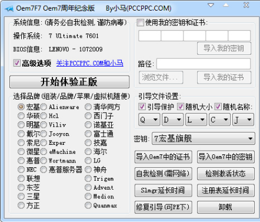
Task: Select the 方正 radio button
Action: (21, 206)
